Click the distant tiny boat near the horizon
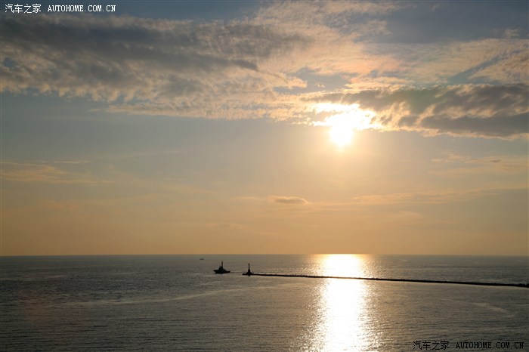529x352 pixels. (x=202, y=259)
